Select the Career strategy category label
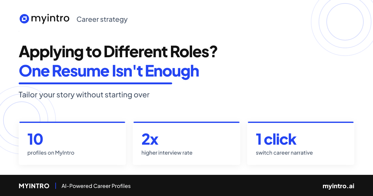Image resolution: width=373 pixels, height=196 pixels. (102, 19)
